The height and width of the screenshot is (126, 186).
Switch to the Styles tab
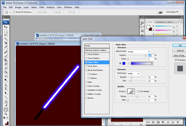tap(169, 22)
